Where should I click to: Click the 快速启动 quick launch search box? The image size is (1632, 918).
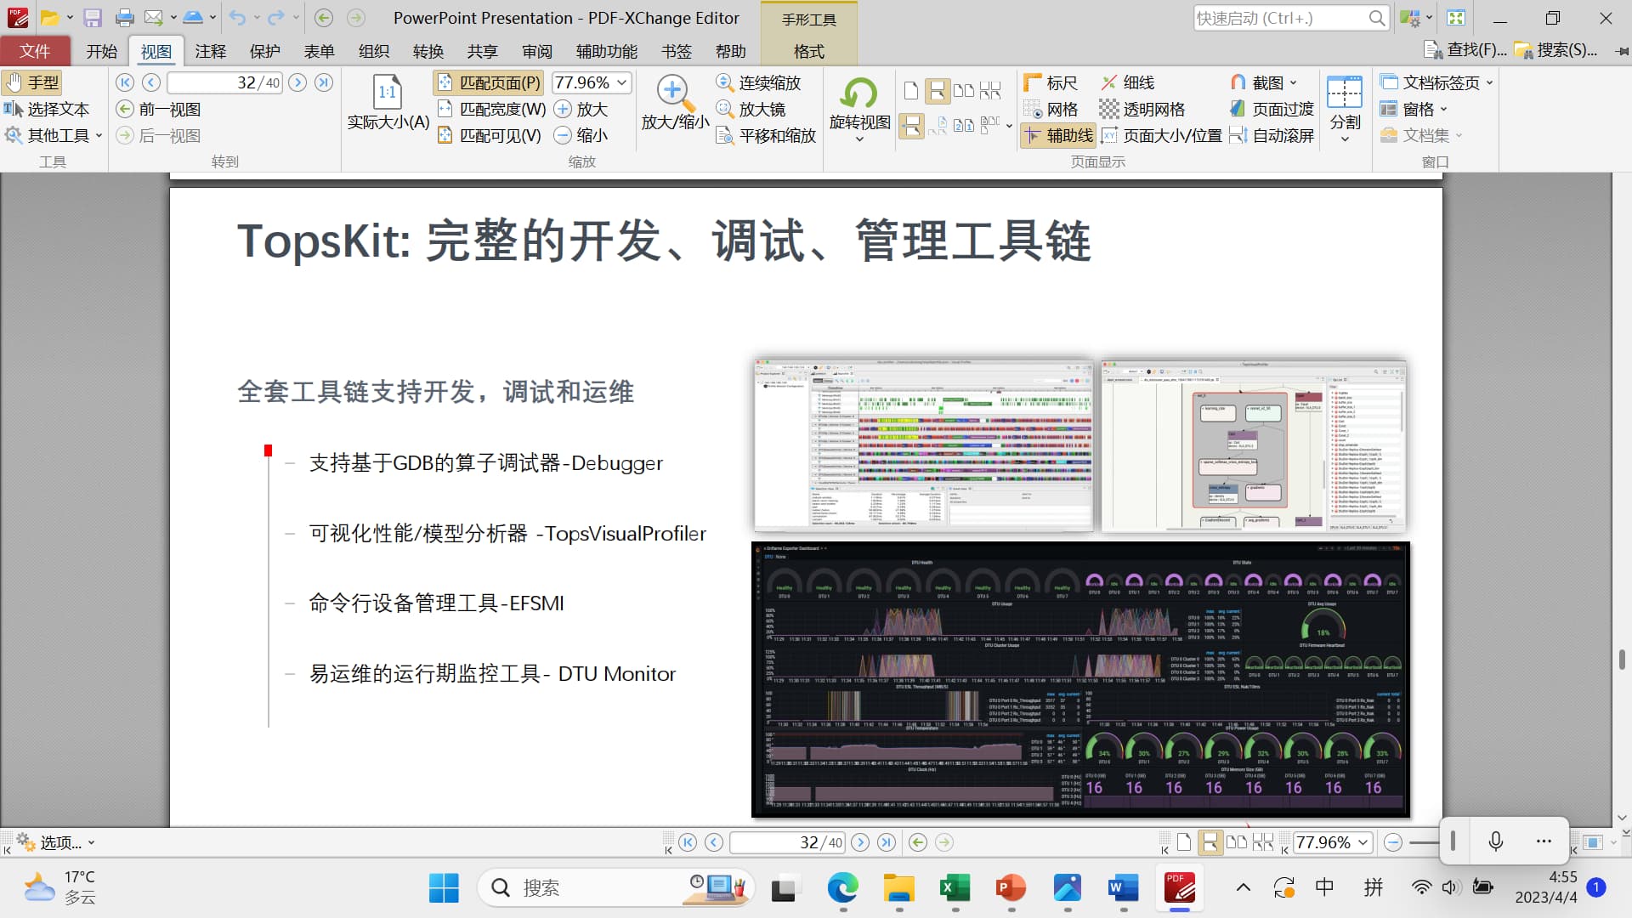(x=1290, y=18)
